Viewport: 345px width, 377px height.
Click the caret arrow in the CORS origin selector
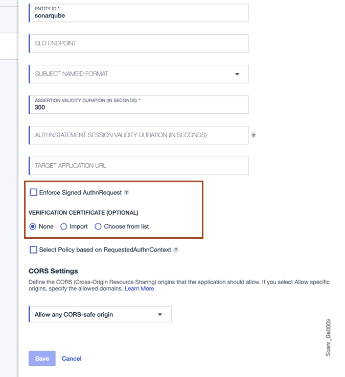pos(160,315)
